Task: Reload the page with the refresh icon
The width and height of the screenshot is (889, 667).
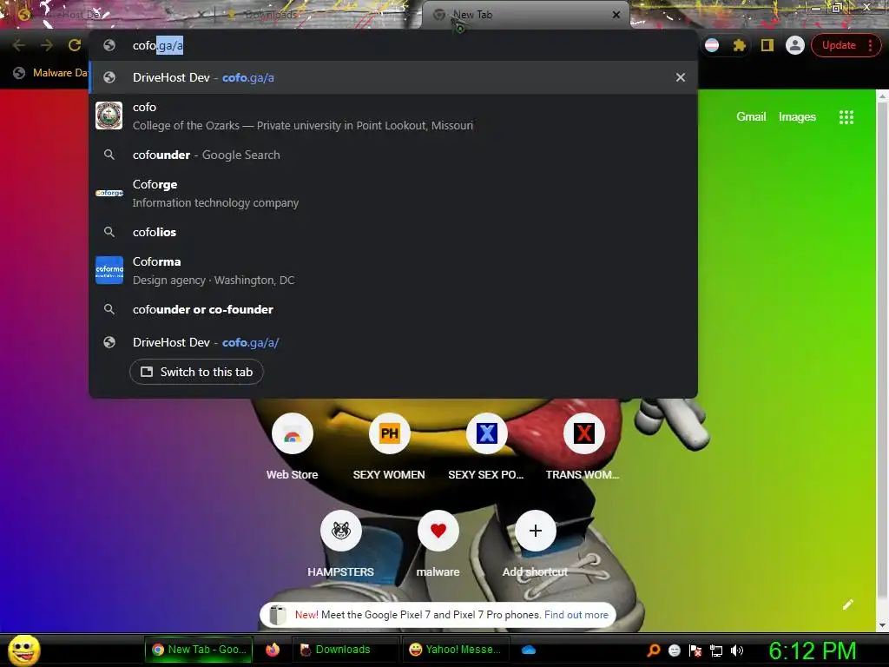Action: click(75, 45)
